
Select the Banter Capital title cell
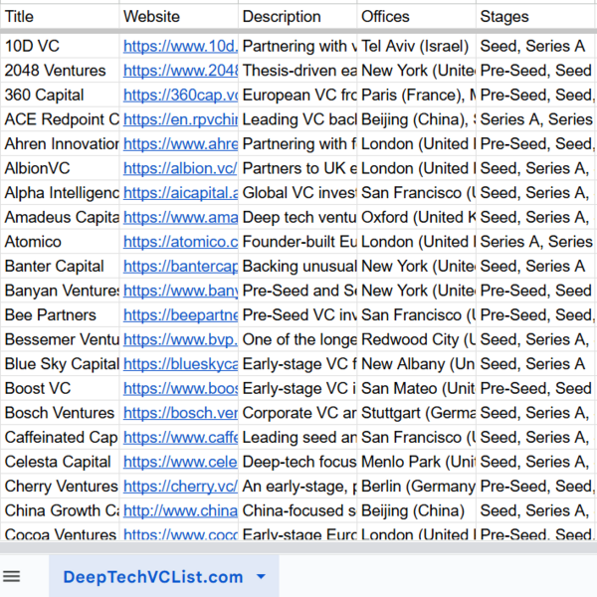tap(60, 266)
